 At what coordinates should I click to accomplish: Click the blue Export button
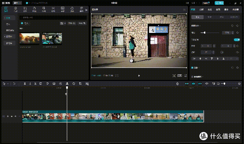[x=219, y=3]
